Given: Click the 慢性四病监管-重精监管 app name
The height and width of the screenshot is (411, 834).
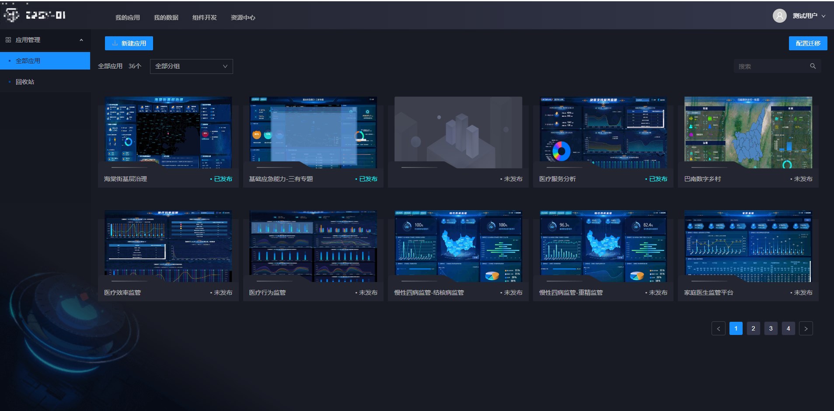Looking at the screenshot, I should point(571,293).
